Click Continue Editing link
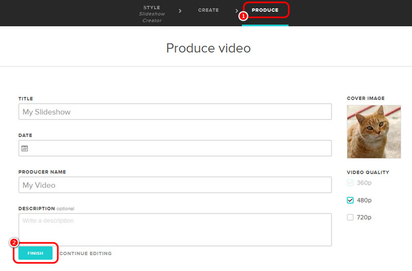 [x=85, y=254]
